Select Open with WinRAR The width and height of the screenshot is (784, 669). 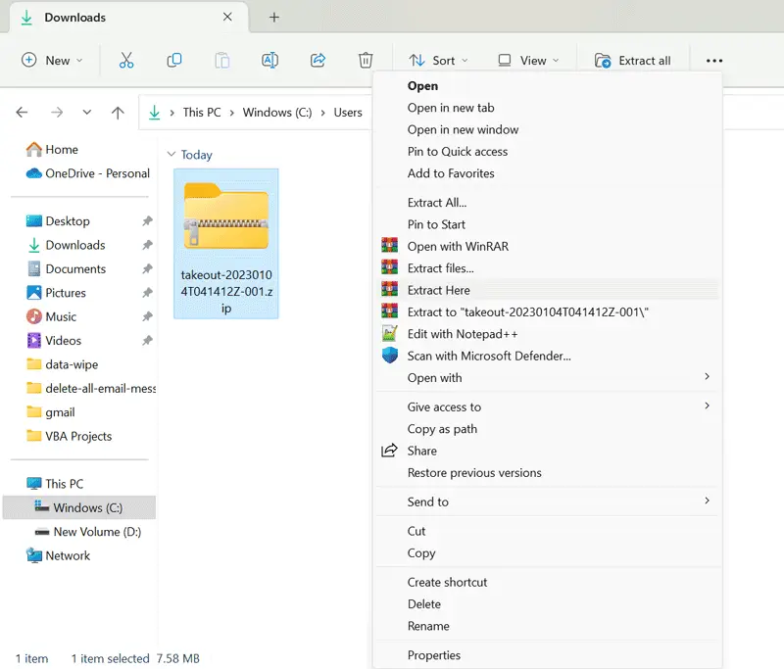click(458, 247)
